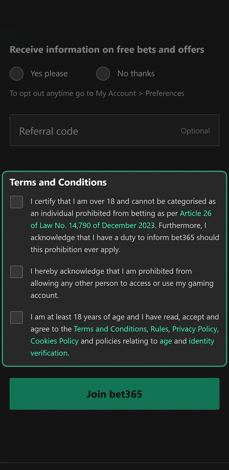Check the Terms and Conditions agreement checkbox
The height and width of the screenshot is (470, 229).
tap(16, 317)
